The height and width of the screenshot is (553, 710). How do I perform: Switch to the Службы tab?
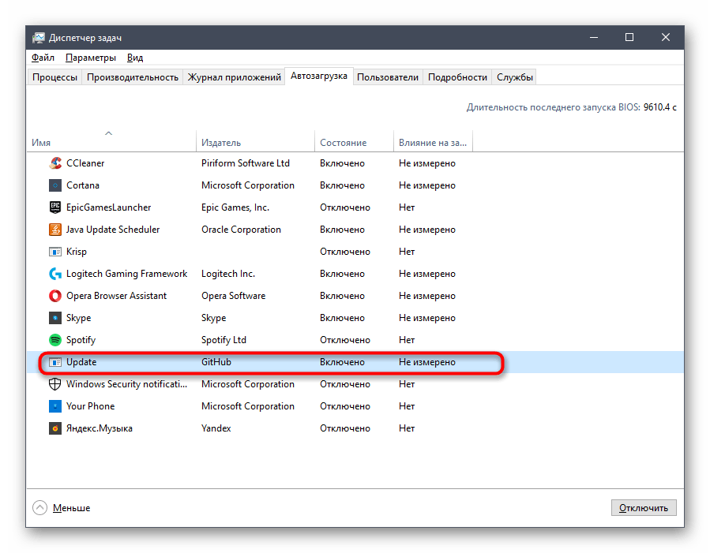click(x=514, y=77)
